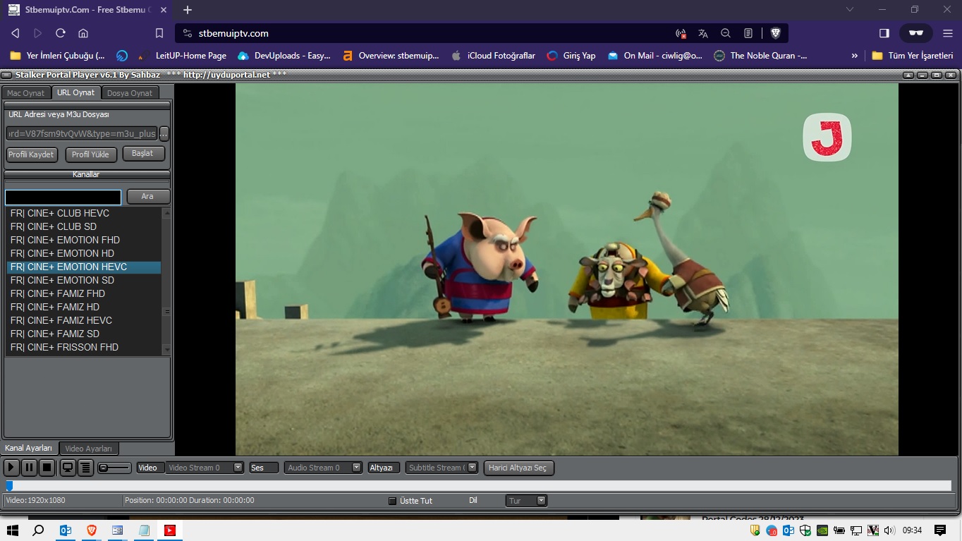Select channel FR| CINE+ FAMIZ SD

pyautogui.click(x=84, y=334)
